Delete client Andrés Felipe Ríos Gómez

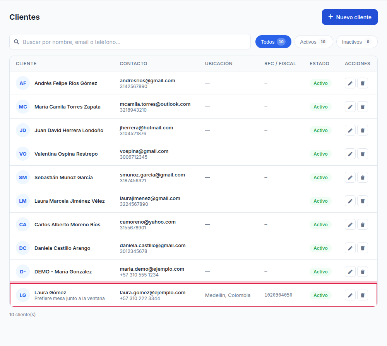[363, 83]
